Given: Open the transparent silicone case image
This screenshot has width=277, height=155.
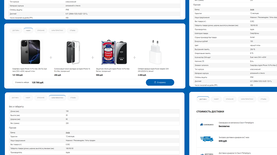Looking at the screenshot, I should click(72, 52).
